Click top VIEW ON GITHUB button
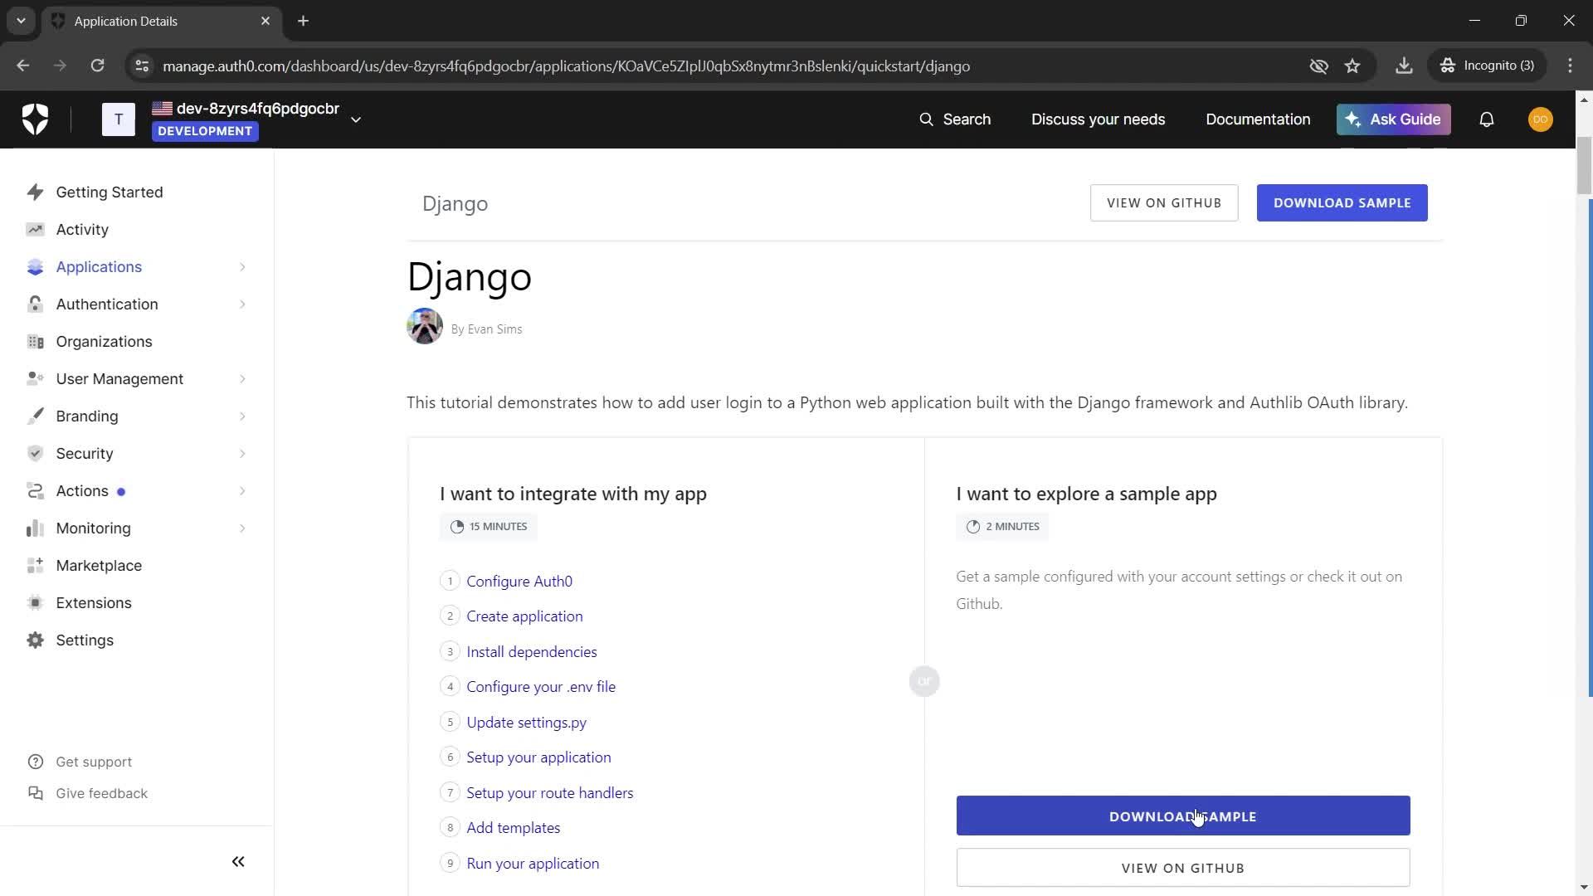Viewport: 1593px width, 896px height. [1164, 203]
